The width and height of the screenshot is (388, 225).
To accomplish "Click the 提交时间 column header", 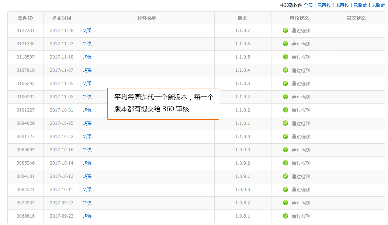I will 62,18.
